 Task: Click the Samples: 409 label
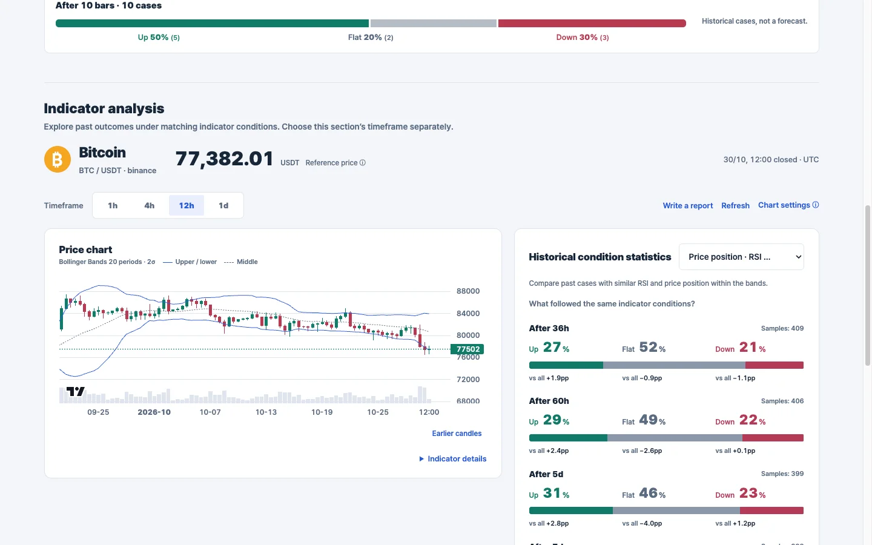coord(782,328)
